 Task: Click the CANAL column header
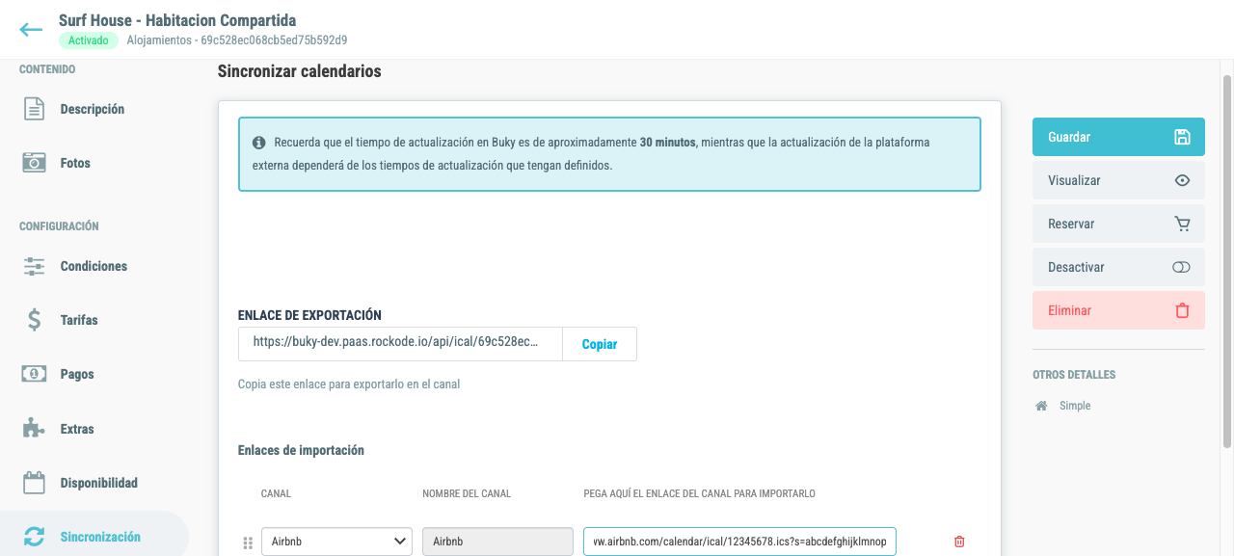(x=276, y=493)
